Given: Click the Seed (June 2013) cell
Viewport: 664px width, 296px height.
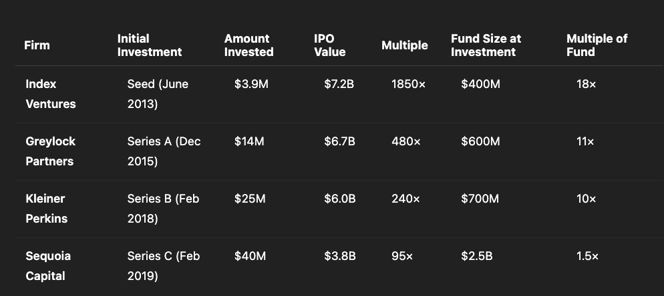Looking at the screenshot, I should [158, 94].
